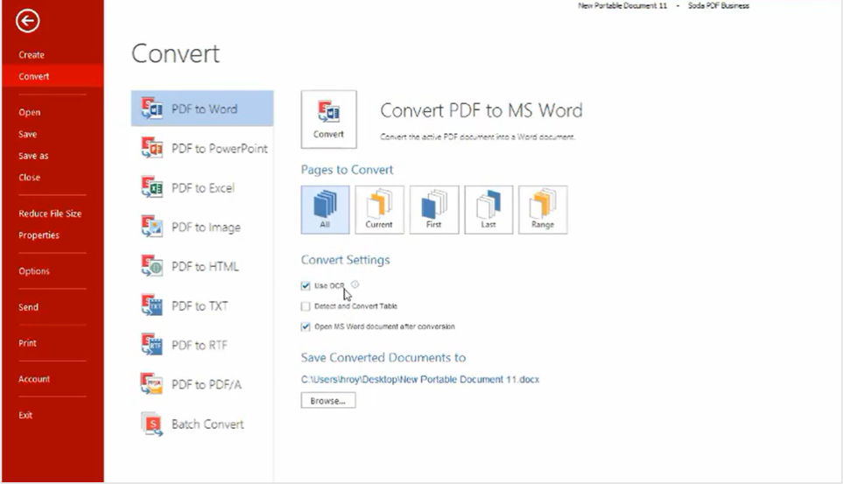843x484 pixels.
Task: Click the large Convert button
Action: pos(328,119)
